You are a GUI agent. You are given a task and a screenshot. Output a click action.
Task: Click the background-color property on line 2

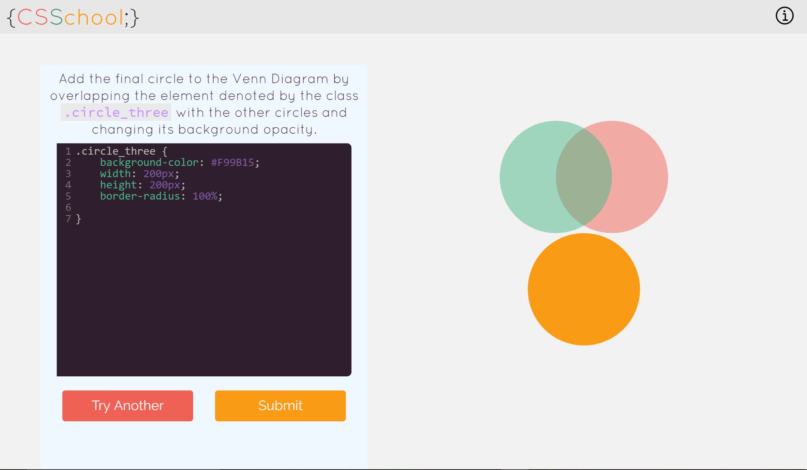149,163
